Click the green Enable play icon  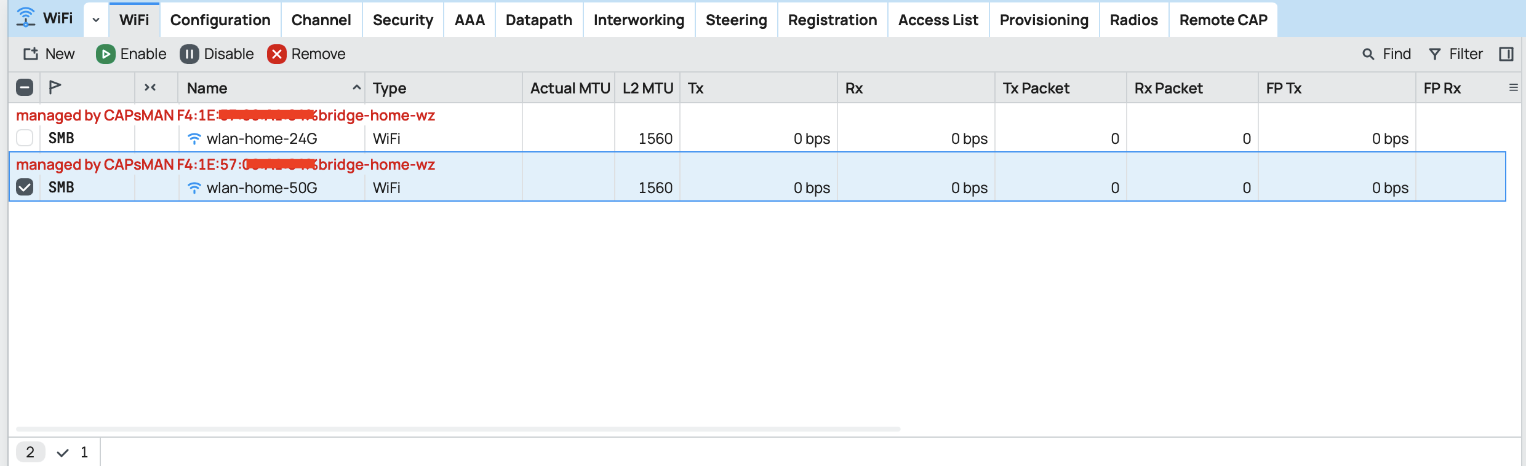click(x=105, y=54)
